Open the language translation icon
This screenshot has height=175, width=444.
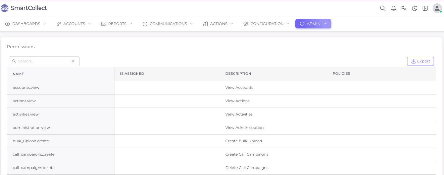(x=404, y=8)
